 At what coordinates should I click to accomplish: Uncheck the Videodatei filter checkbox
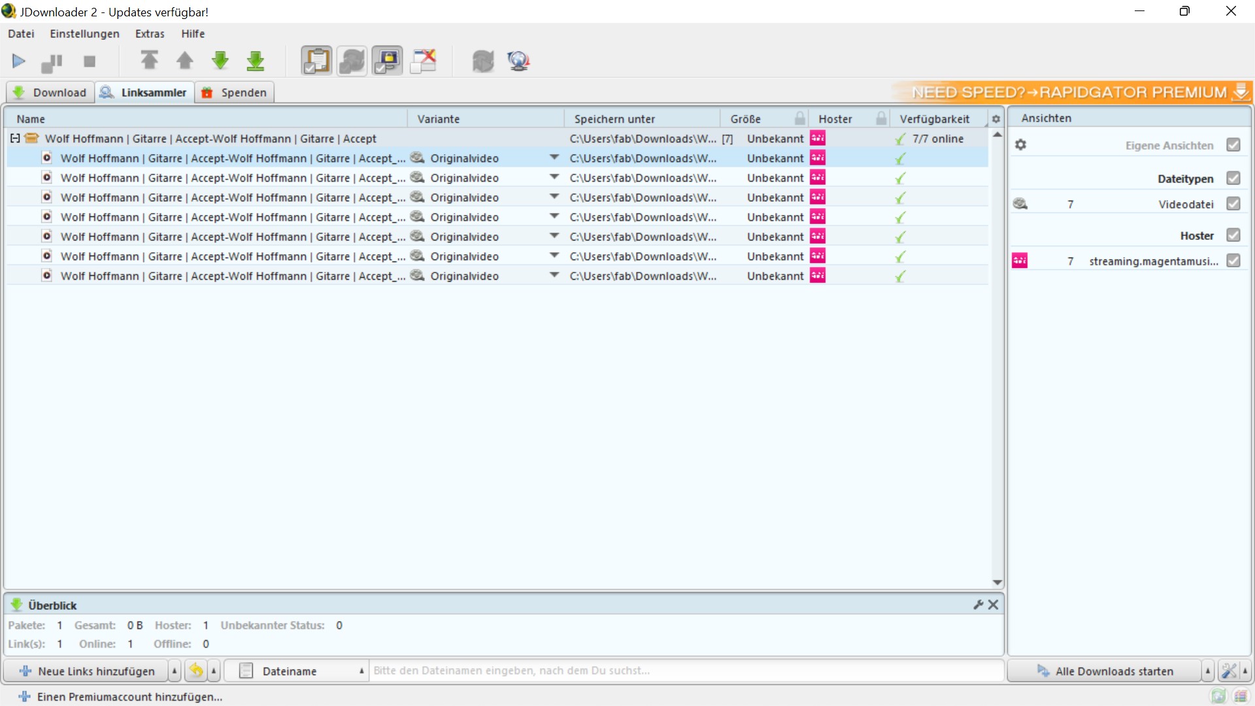[x=1233, y=204]
